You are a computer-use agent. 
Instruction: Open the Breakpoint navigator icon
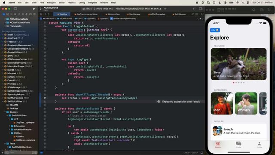tap(31, 14)
